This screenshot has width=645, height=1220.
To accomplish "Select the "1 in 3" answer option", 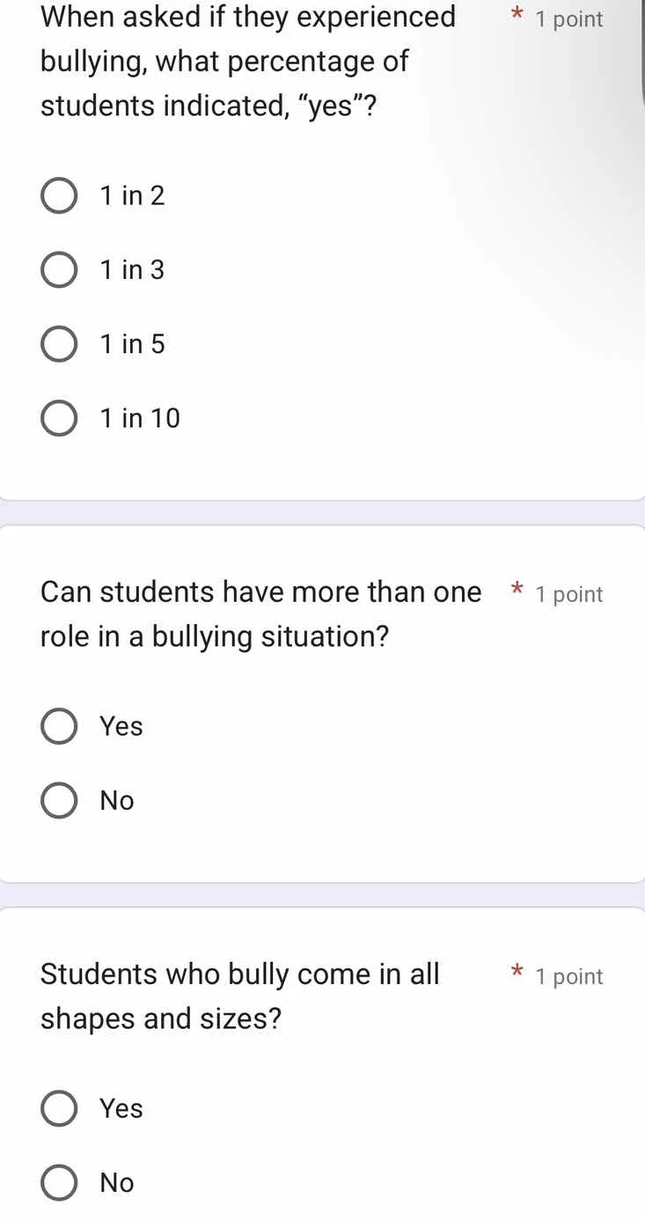I will 59,269.
